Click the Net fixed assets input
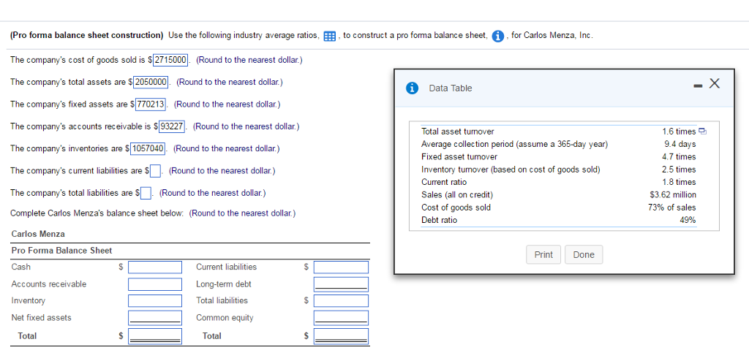This screenshot has width=749, height=361. click(x=155, y=318)
